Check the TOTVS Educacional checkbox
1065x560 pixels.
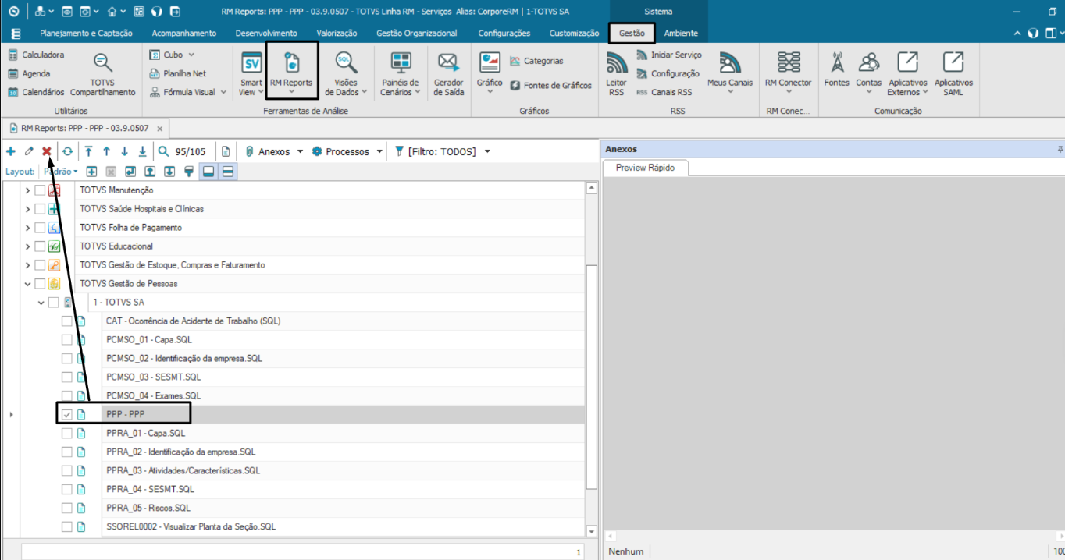click(40, 246)
